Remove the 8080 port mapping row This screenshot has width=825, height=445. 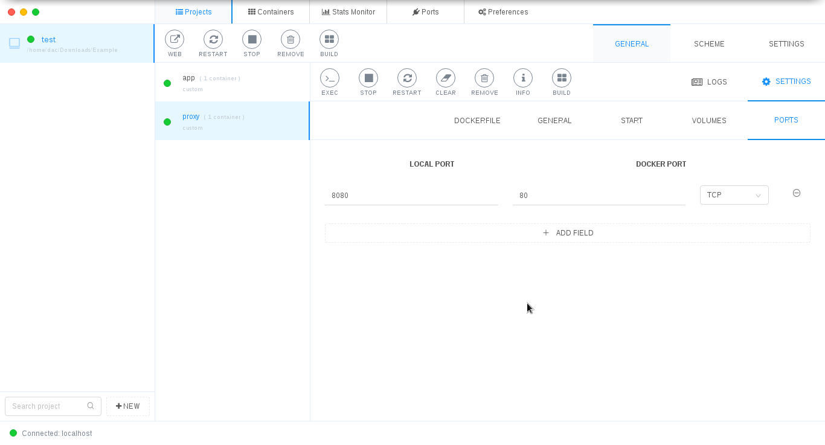[796, 193]
